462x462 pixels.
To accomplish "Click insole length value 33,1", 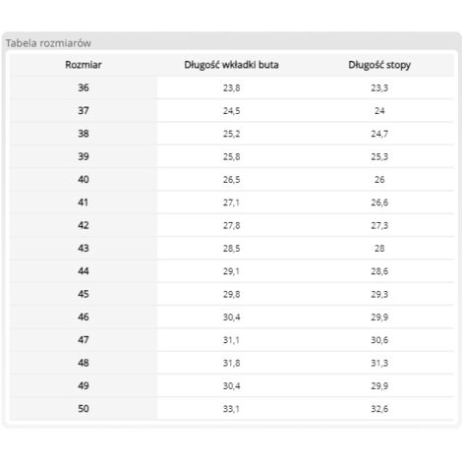I will pyautogui.click(x=231, y=409).
